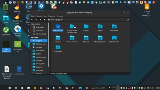This screenshot has height=90, width=160.
Task: Open BleachBit desktop icon
Action: pyautogui.click(x=17, y=8)
